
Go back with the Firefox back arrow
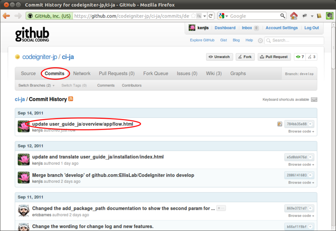tap(6, 16)
